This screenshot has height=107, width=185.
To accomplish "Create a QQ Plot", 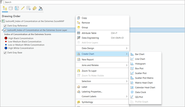I will tap(145, 97).
